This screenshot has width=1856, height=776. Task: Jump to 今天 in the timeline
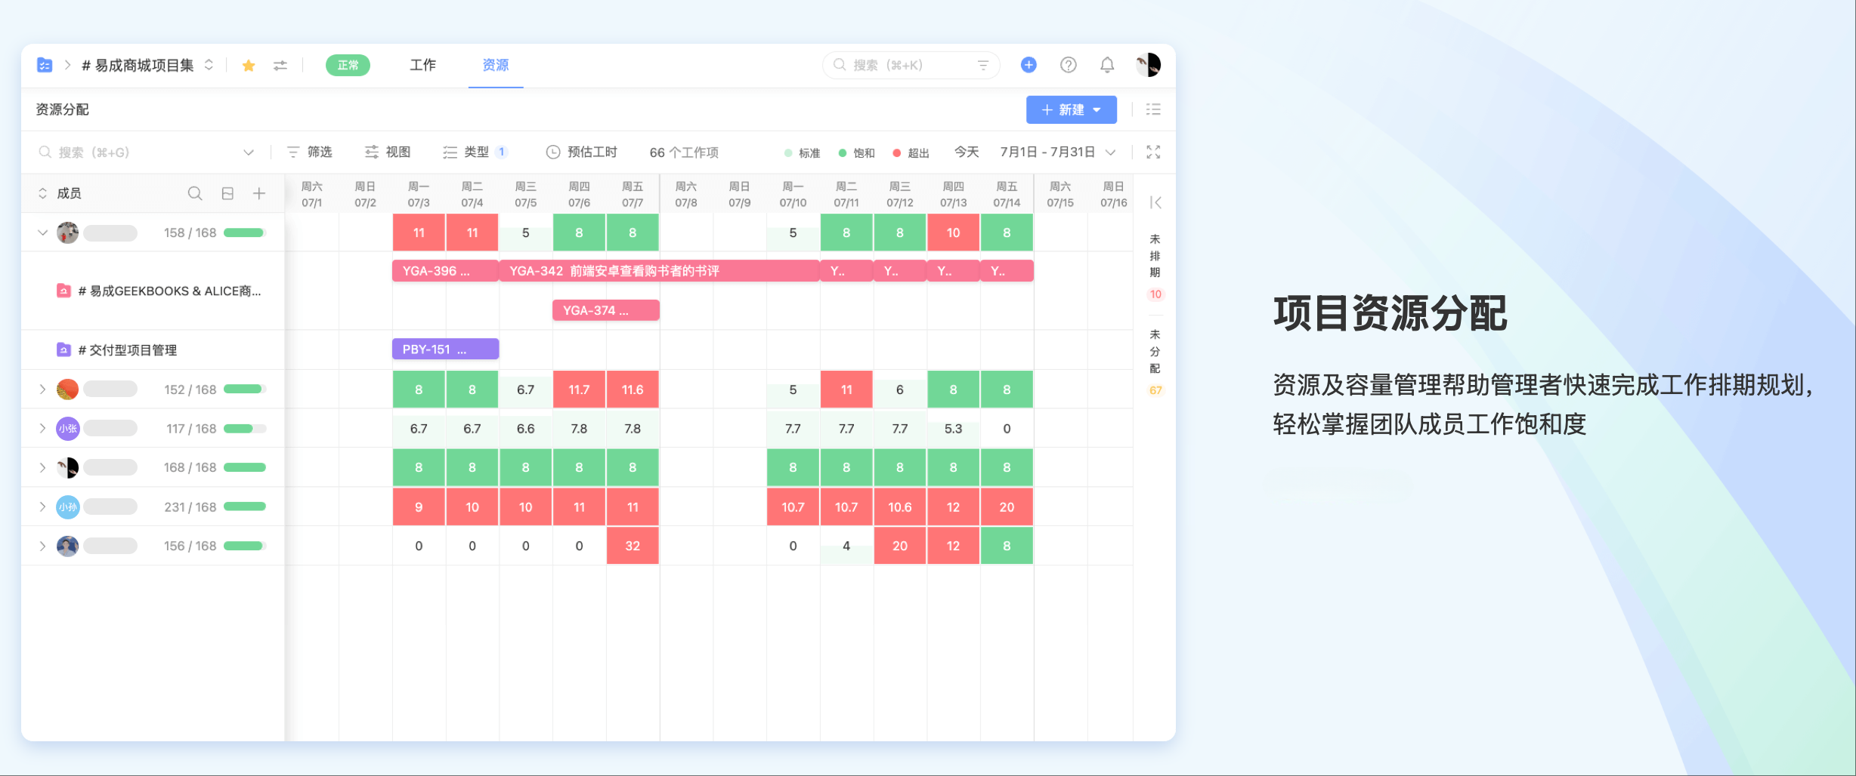[x=967, y=152]
